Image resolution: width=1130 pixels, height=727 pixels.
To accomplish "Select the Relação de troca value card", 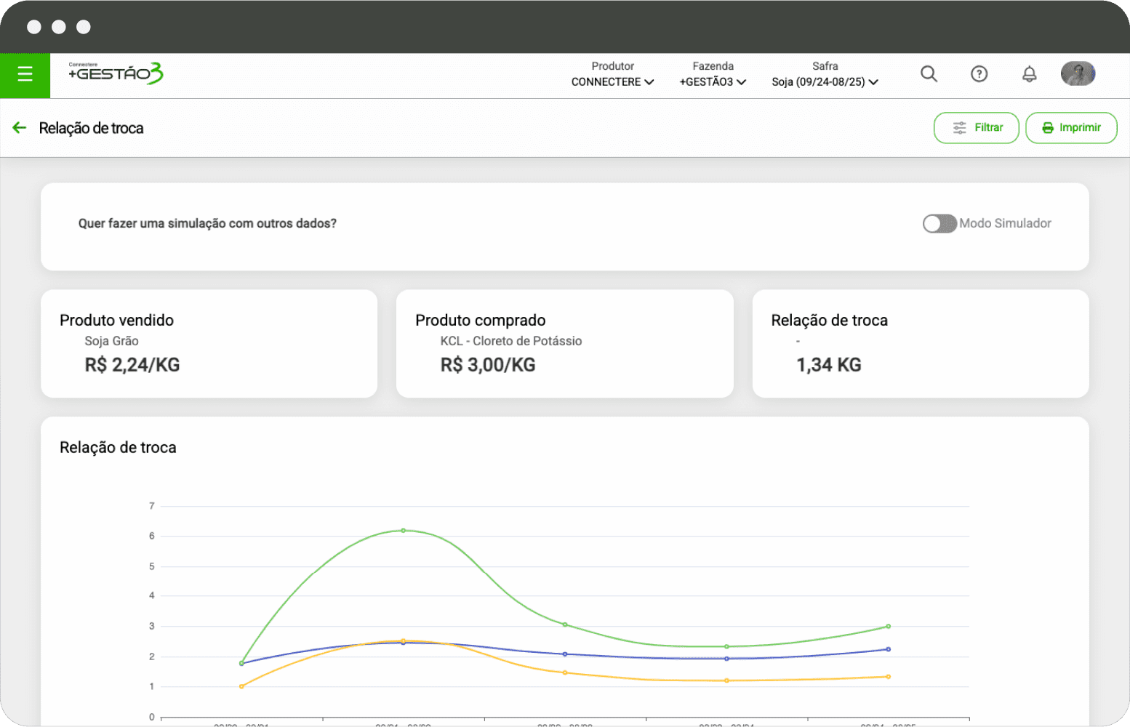I will click(920, 344).
